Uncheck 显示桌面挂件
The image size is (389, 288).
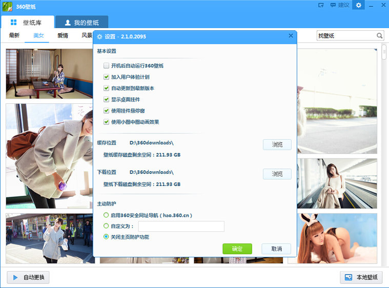[x=106, y=100]
